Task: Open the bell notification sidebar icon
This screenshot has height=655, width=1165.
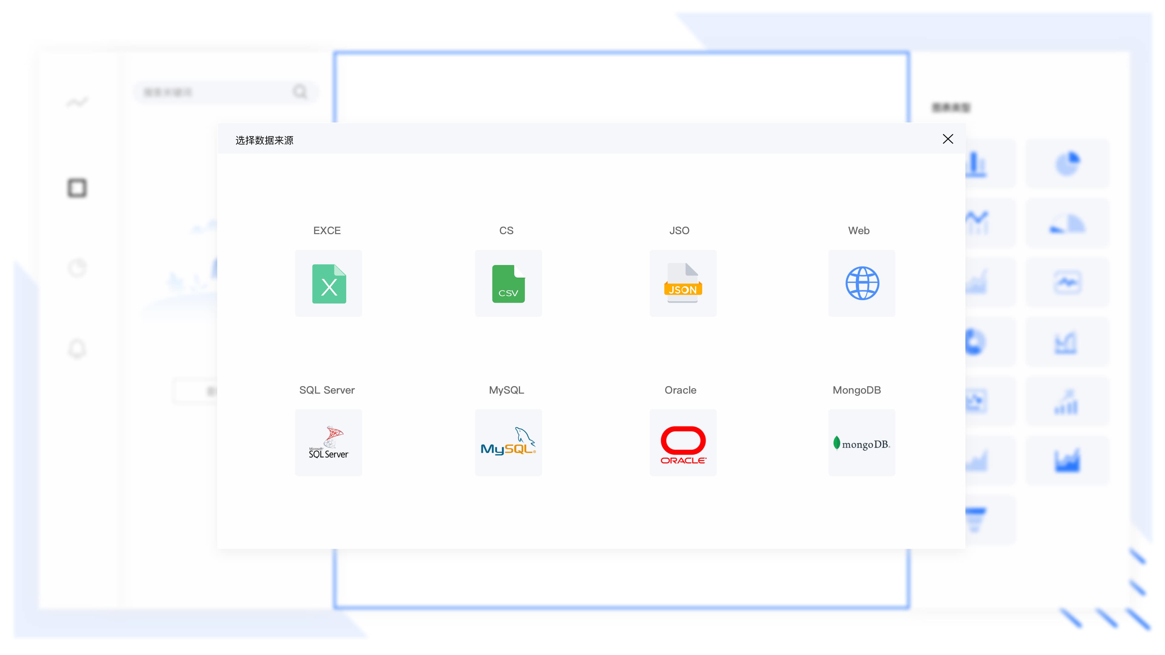Action: [x=77, y=348]
